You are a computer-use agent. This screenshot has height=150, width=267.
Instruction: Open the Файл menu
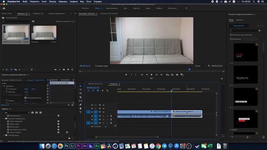point(25,2)
